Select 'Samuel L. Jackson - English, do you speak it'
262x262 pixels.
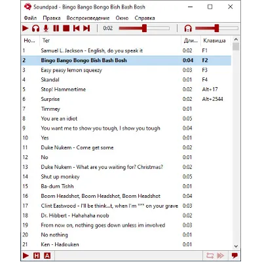tap(126, 50)
